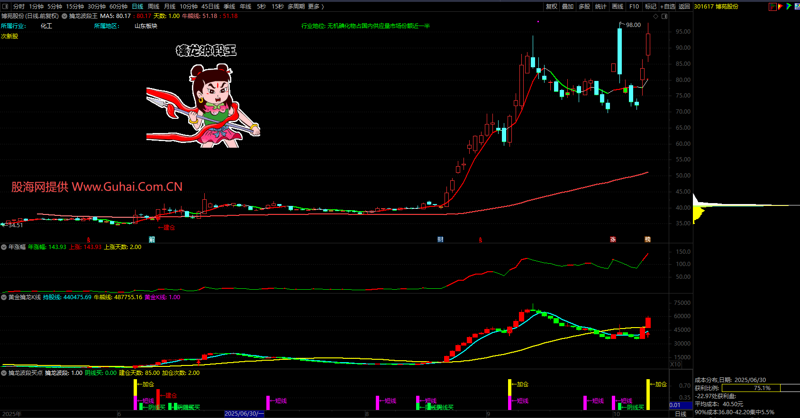Click the 2025/06/30 date marker on time axis

(244, 414)
